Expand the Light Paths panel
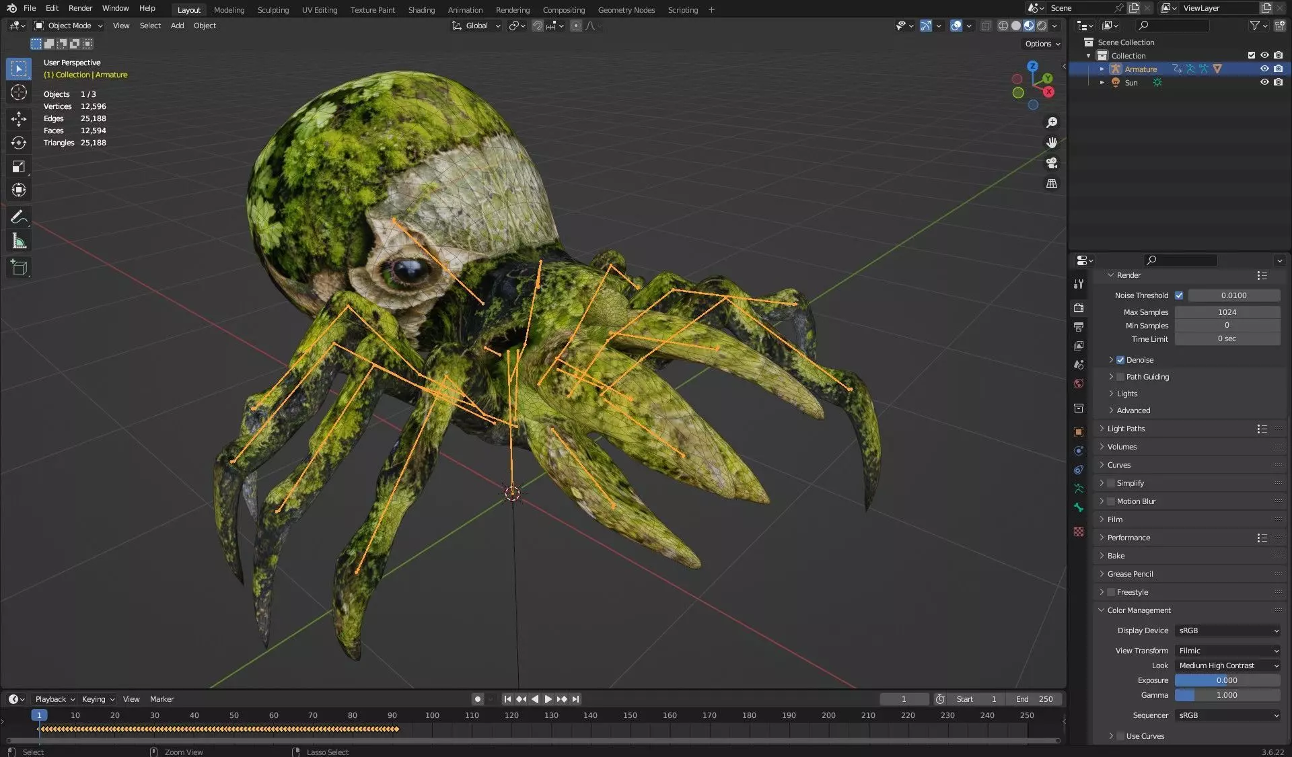 pyautogui.click(x=1126, y=429)
